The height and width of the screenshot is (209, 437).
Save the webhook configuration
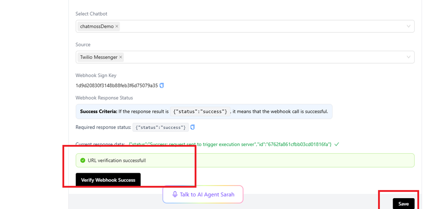click(403, 204)
